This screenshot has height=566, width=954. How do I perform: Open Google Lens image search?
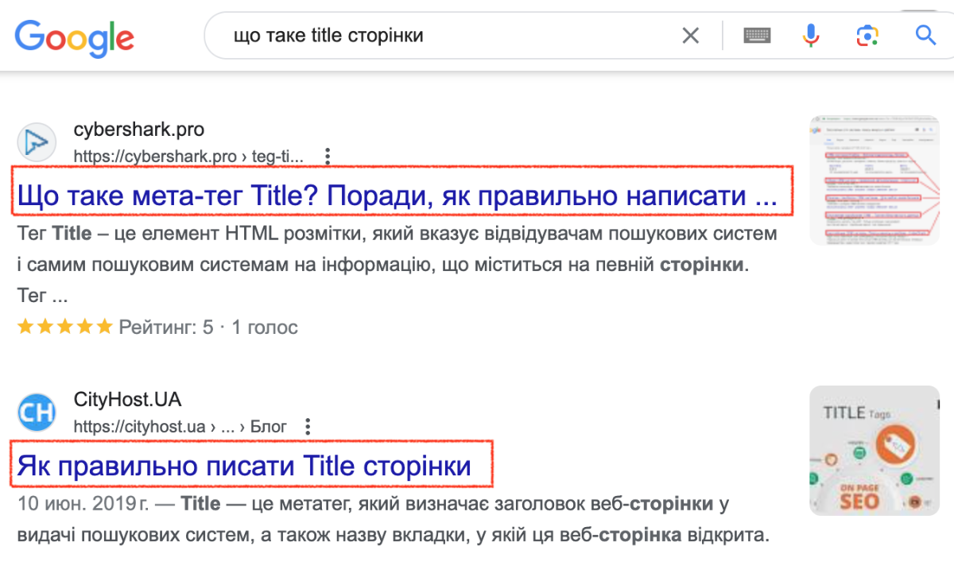point(867,35)
